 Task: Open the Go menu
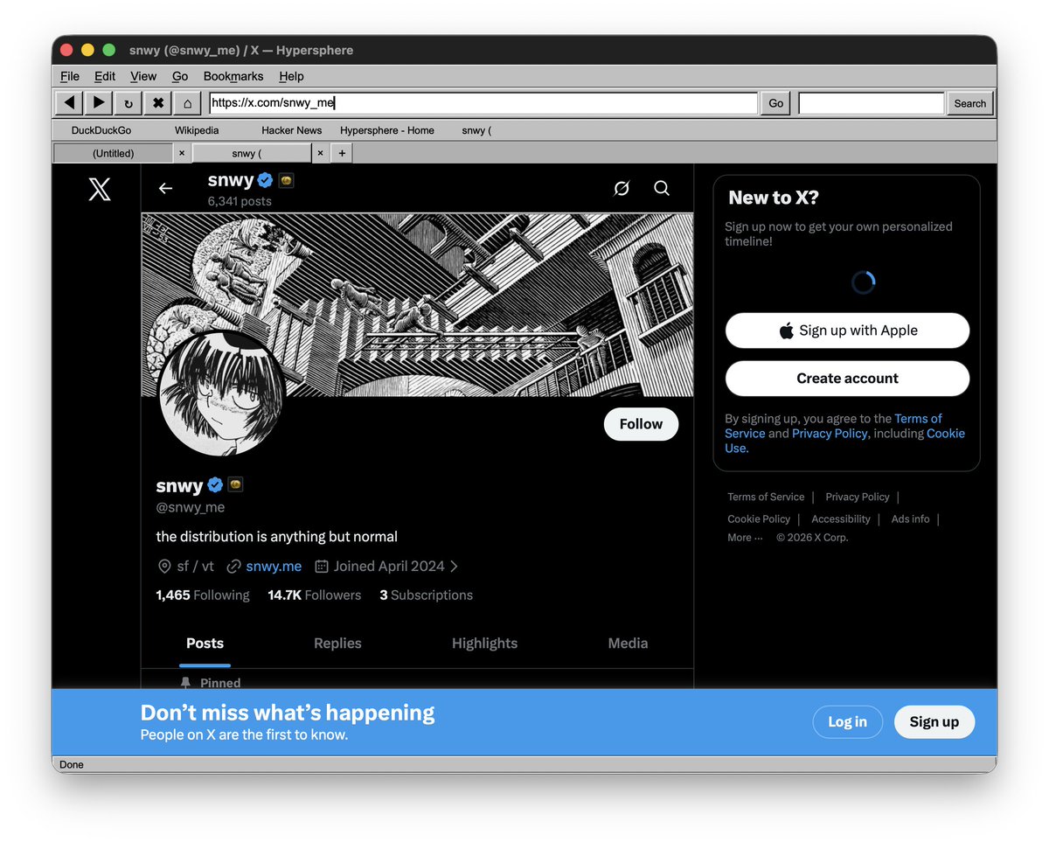tap(180, 76)
